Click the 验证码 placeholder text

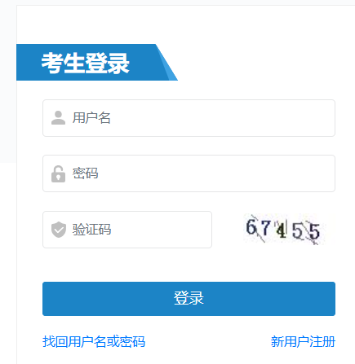pyautogui.click(x=91, y=230)
